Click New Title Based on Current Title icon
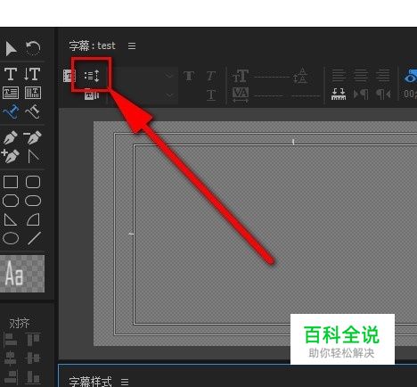The width and height of the screenshot is (417, 387). coord(69,76)
